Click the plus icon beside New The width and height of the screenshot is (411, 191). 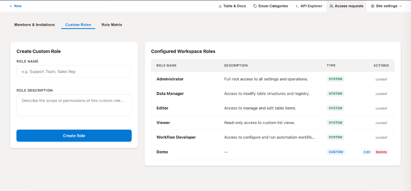click(x=11, y=6)
